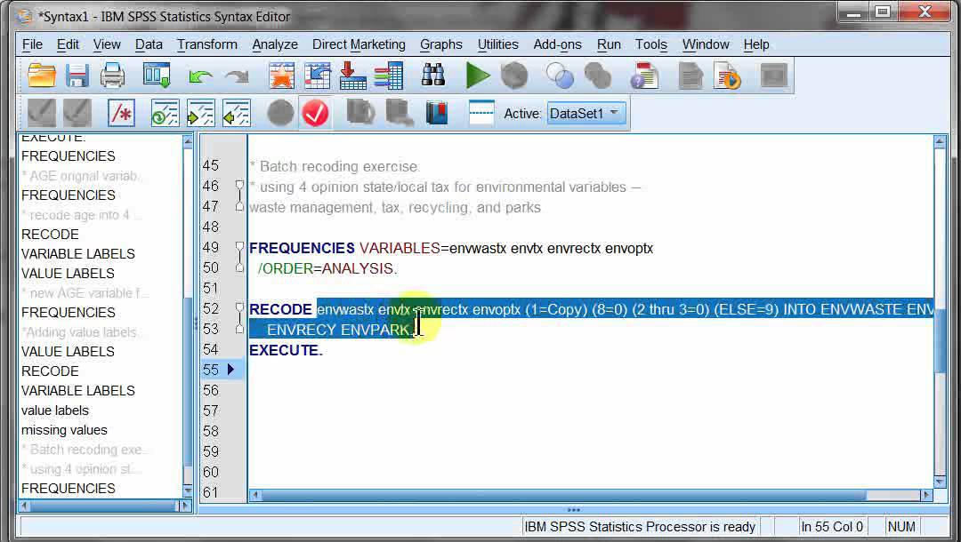Screen dimensions: 961x542
Task: Click the split editor dashed line icon
Action: coord(481,112)
